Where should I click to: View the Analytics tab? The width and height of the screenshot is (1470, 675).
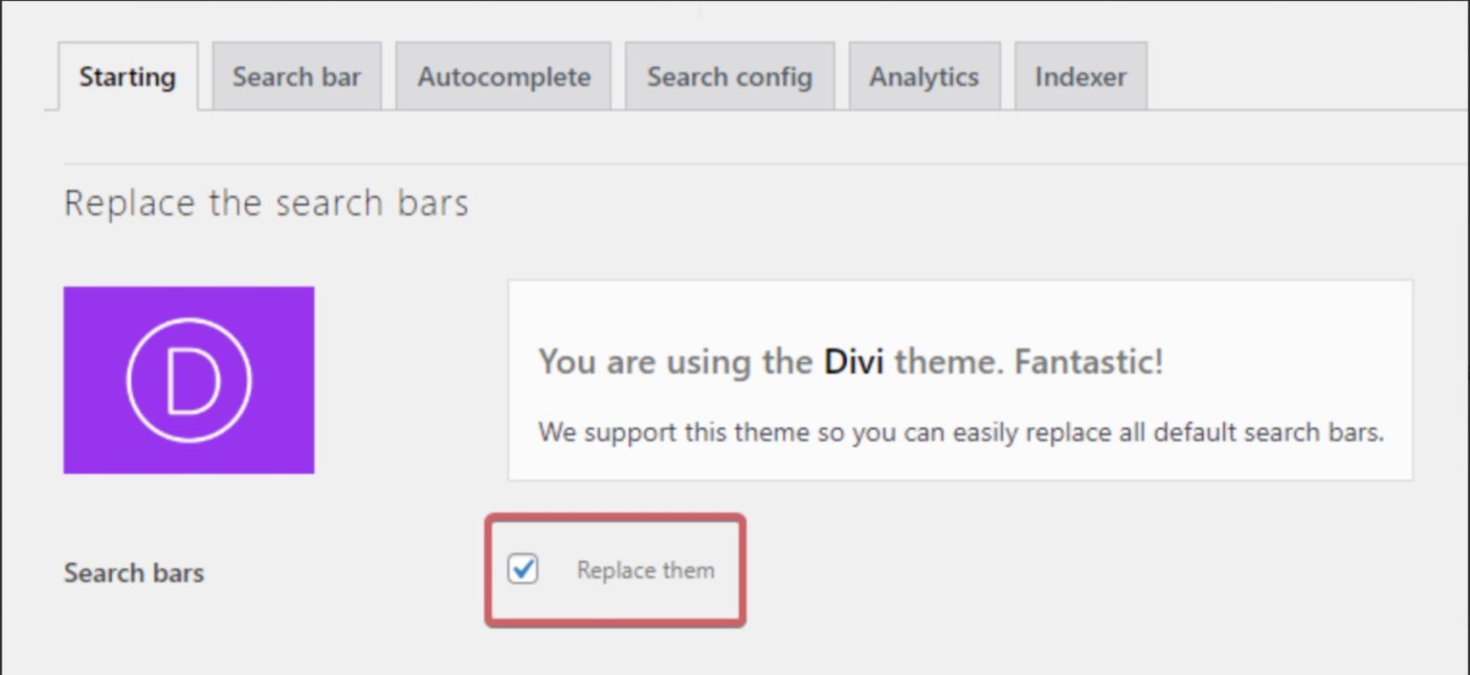(x=924, y=77)
